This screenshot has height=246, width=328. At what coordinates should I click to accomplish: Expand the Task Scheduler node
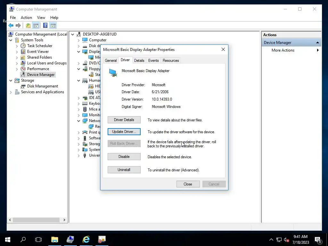[17, 46]
